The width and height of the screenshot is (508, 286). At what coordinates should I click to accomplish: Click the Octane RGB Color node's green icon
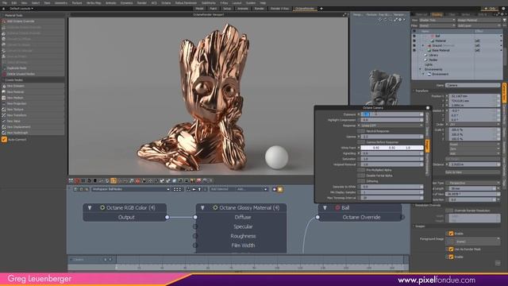click(102, 207)
